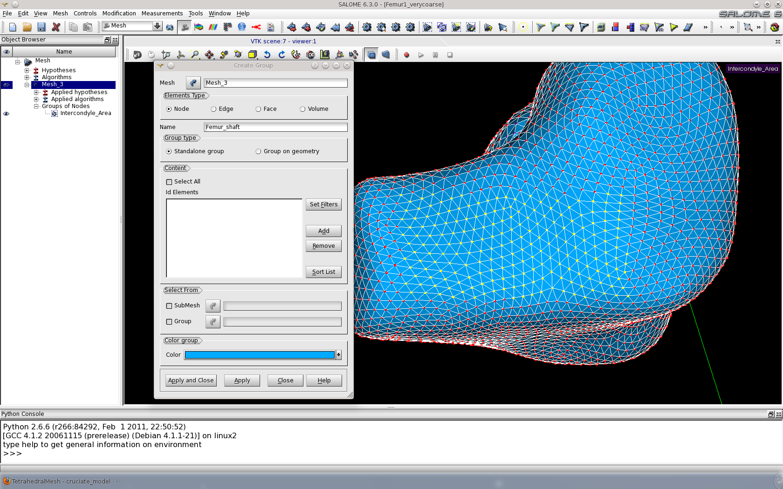Click the first gear Compute icon

(x=367, y=27)
